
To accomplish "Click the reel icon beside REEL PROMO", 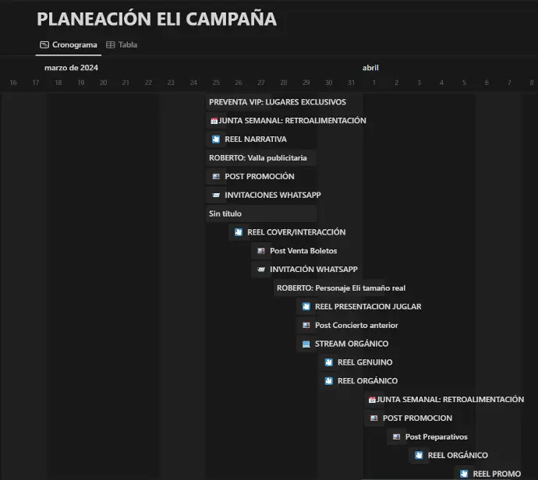I will [x=464, y=474].
